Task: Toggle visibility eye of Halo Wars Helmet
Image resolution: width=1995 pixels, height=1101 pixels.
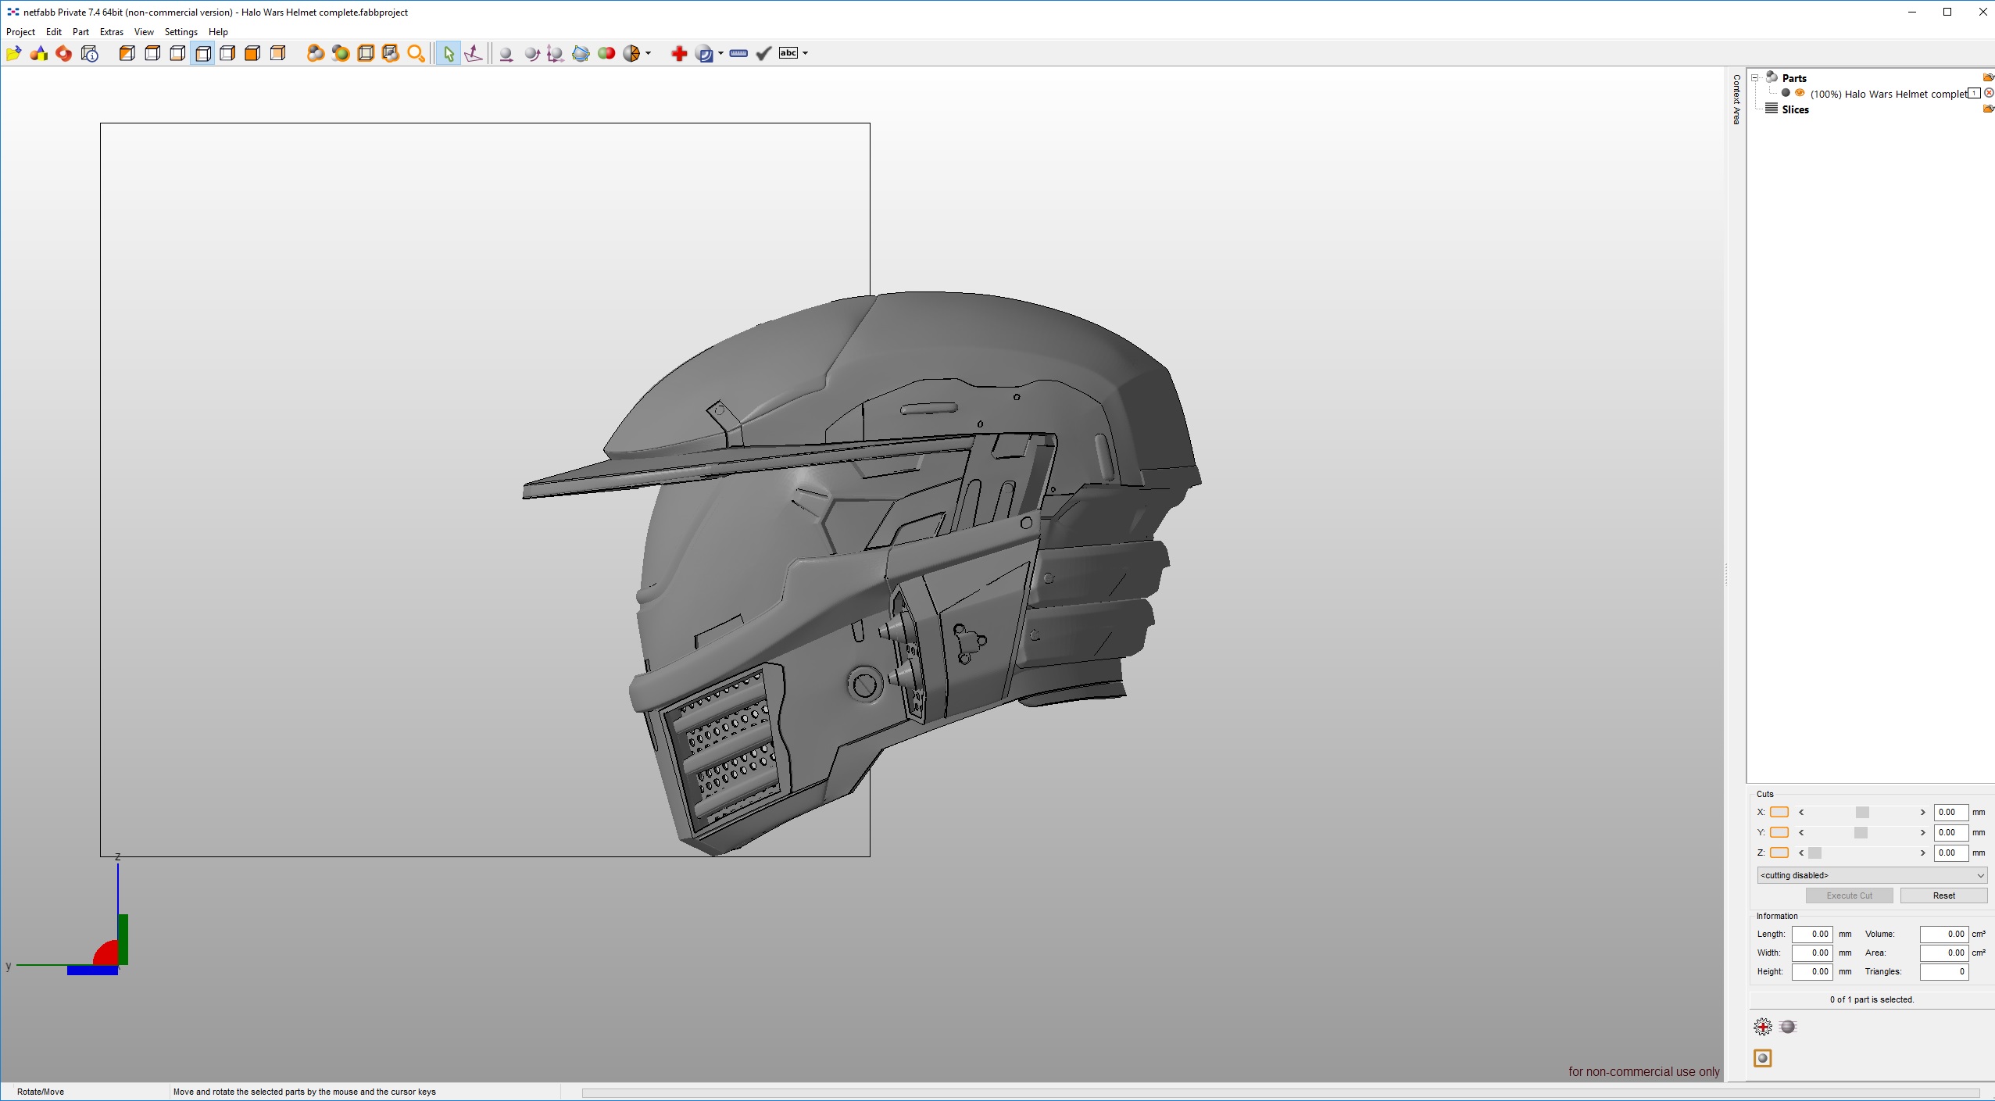Action: click(1800, 93)
